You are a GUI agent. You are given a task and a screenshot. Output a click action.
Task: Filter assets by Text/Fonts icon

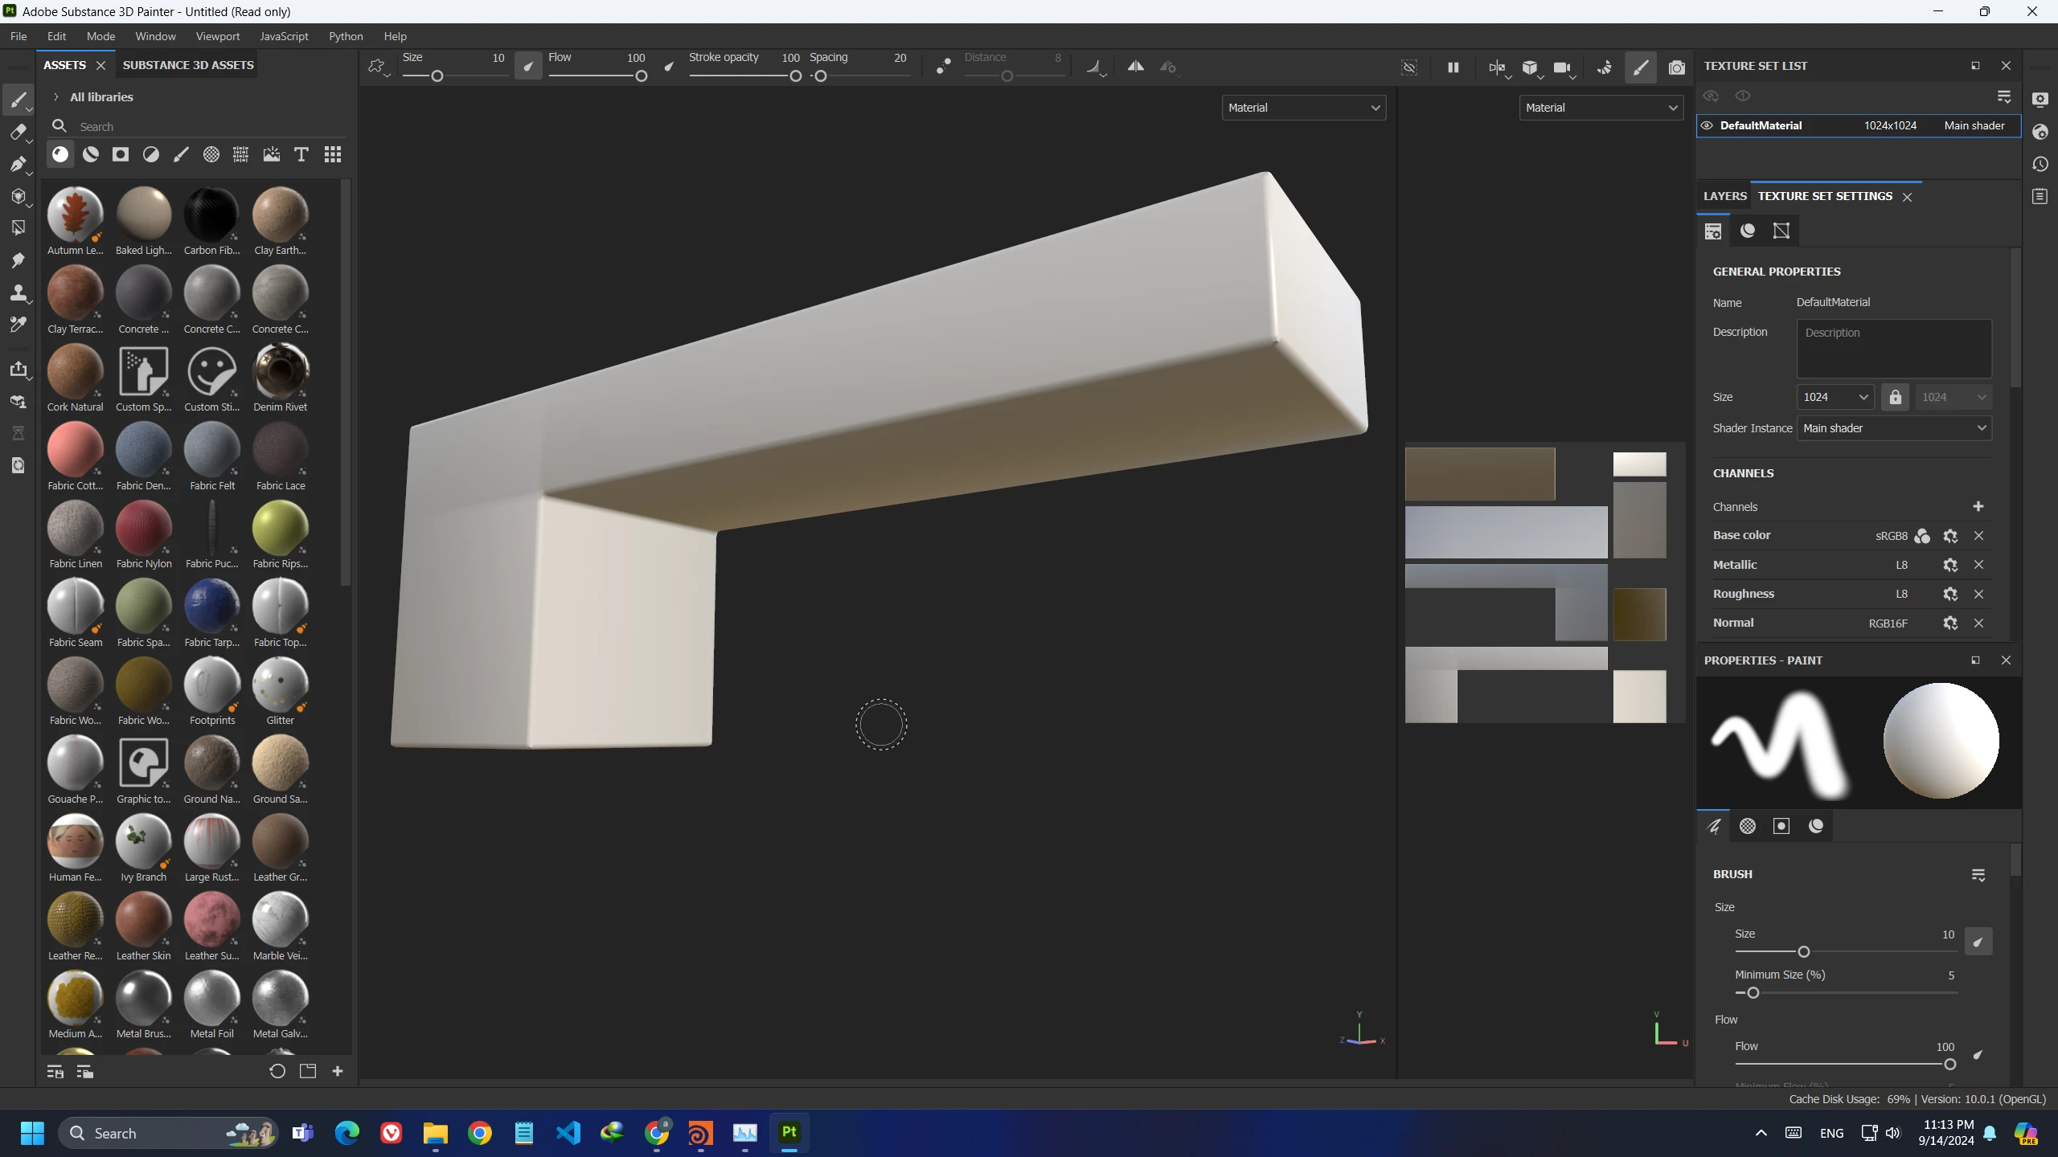[301, 154]
